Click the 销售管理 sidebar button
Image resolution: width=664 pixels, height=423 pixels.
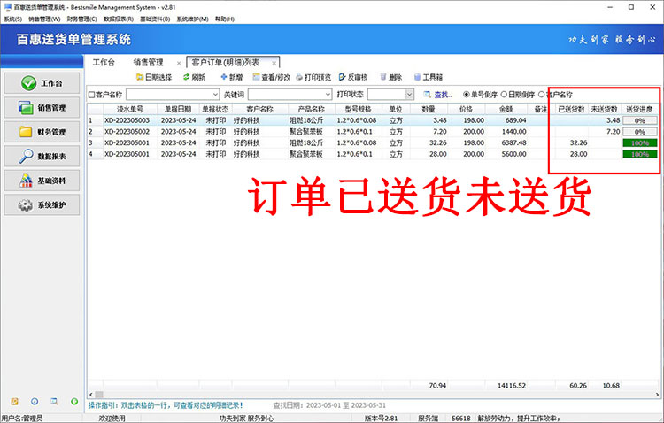tap(42, 108)
